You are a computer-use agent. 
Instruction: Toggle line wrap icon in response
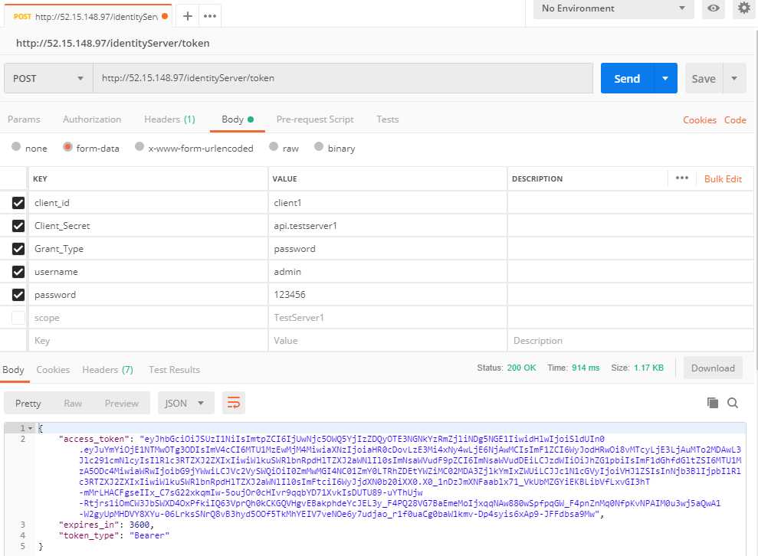tap(234, 403)
